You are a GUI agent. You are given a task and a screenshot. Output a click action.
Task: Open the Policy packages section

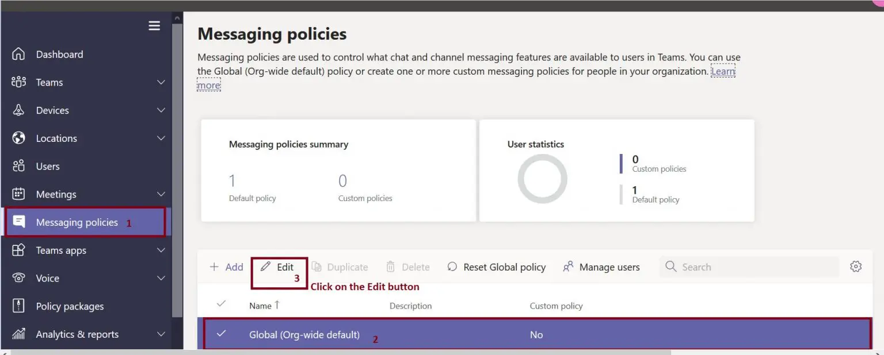pos(69,306)
